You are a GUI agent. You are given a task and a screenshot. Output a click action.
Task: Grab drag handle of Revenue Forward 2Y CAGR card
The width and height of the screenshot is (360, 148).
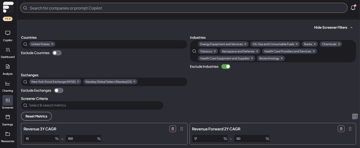(350, 129)
